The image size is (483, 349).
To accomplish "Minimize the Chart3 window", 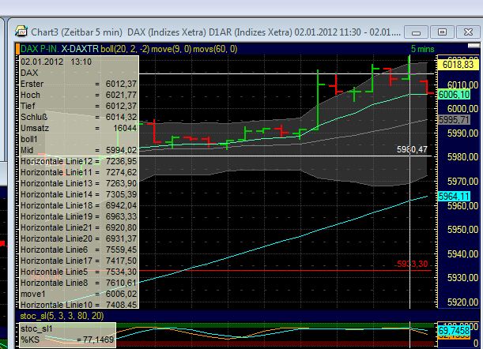I will tap(417, 32).
